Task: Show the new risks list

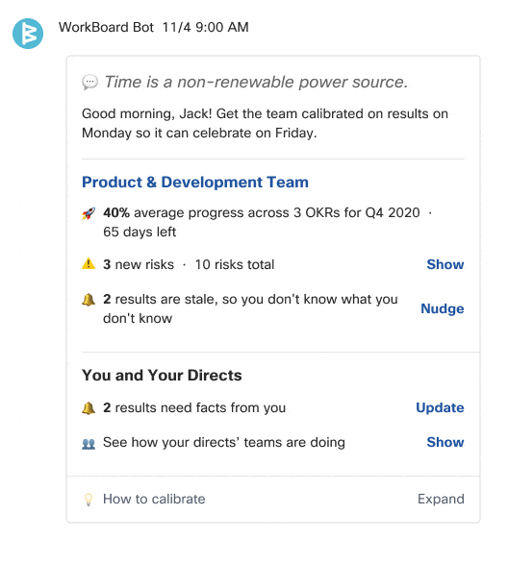Action: [x=445, y=264]
